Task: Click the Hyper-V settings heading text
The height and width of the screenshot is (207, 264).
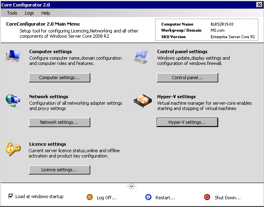Action: pos(177,97)
